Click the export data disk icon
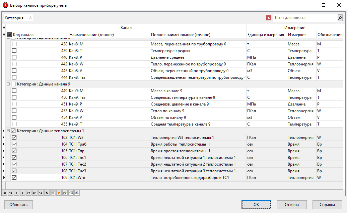Image resolution: width=347 pixels, height=213 pixels. [65, 193]
